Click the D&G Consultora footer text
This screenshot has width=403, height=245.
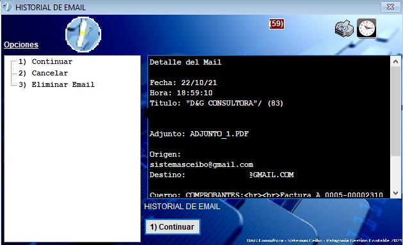tap(324, 241)
